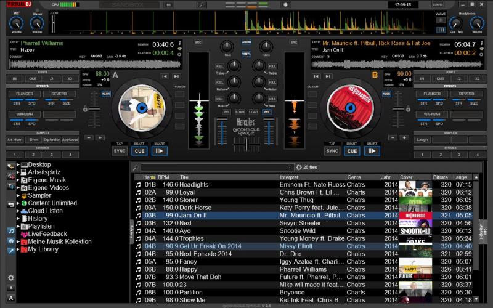The width and height of the screenshot is (493, 308).
Task: Click the KLOK key lock icon on deck A
Action: pos(106,93)
